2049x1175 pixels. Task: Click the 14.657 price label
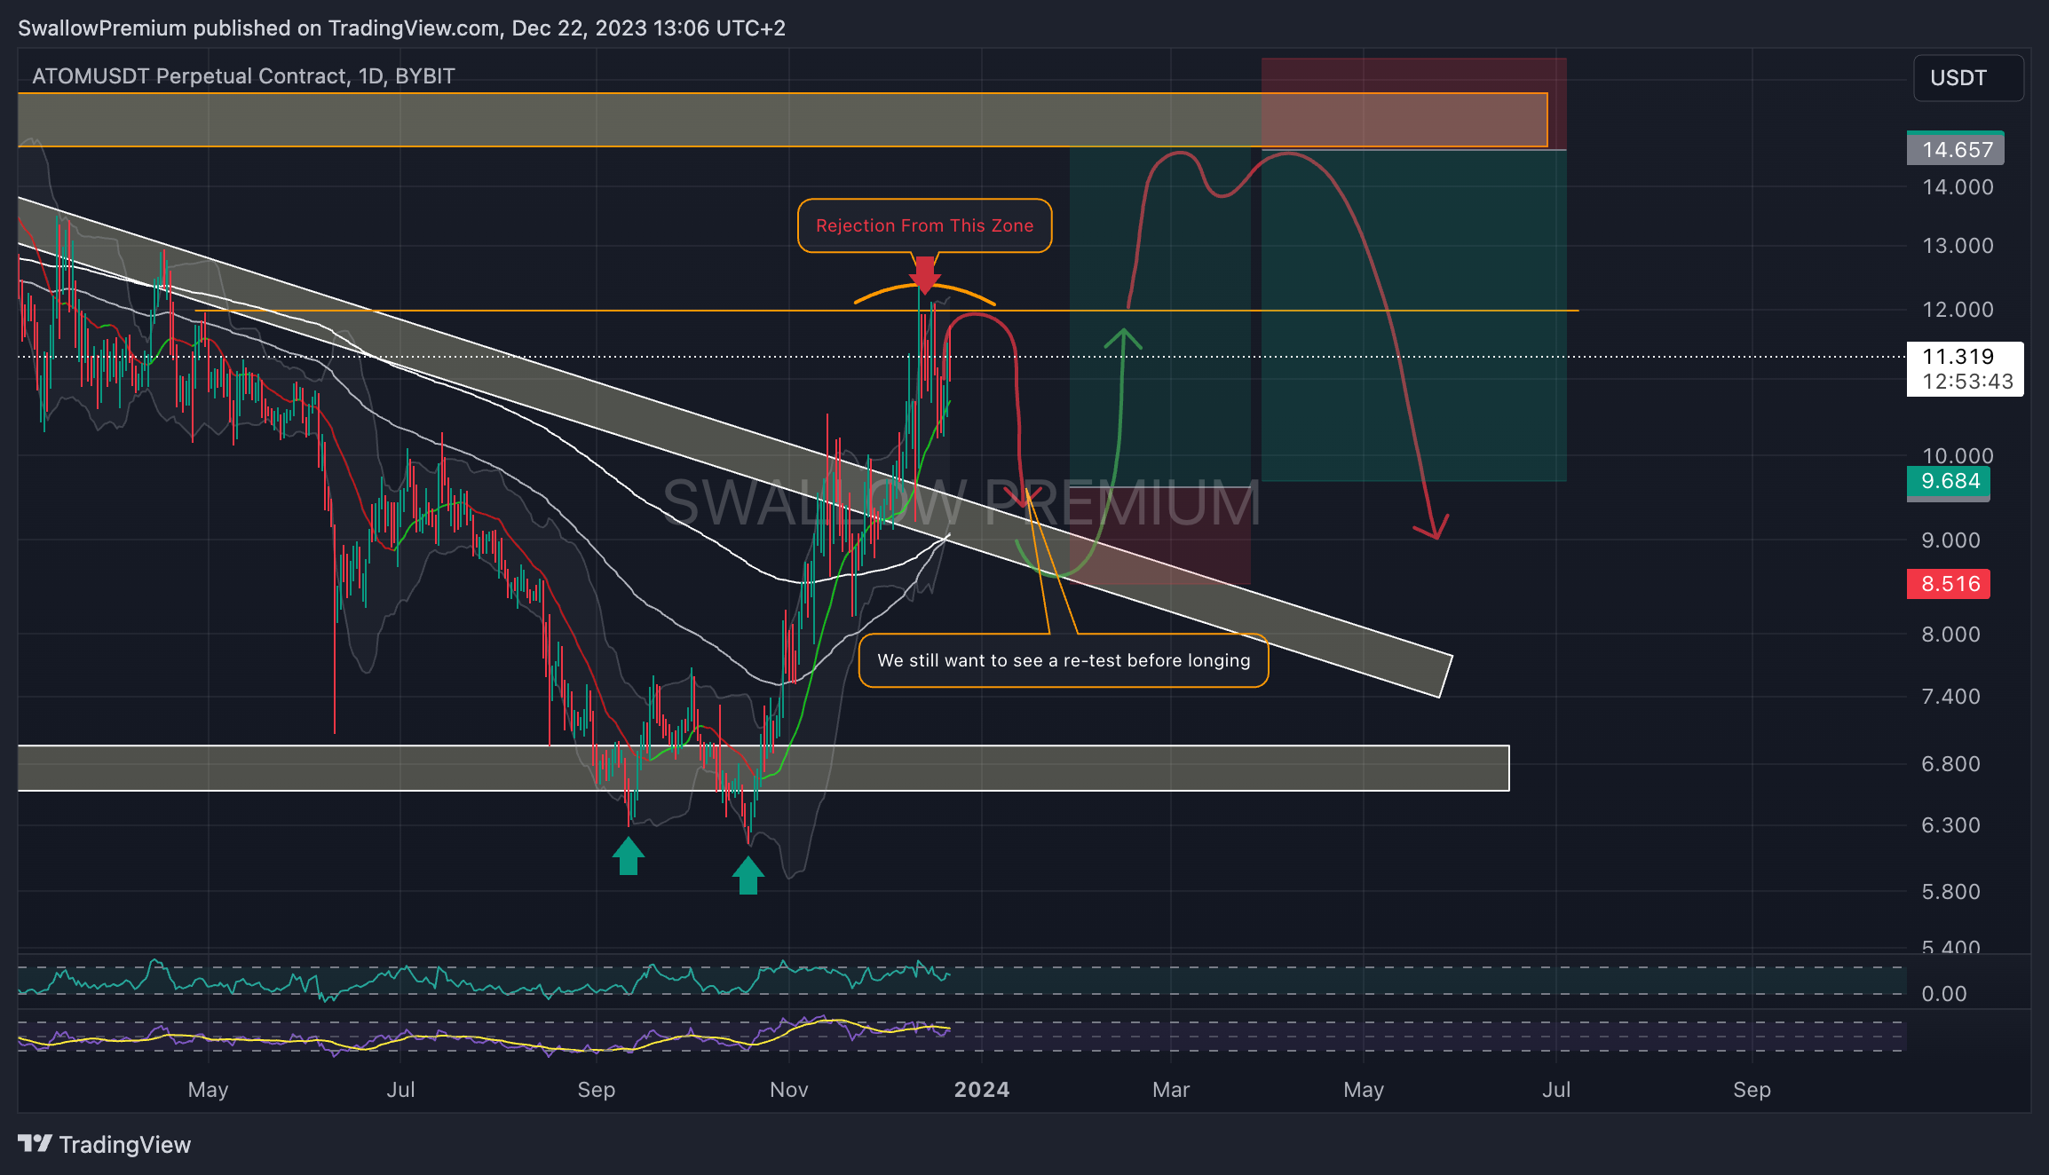[1956, 149]
